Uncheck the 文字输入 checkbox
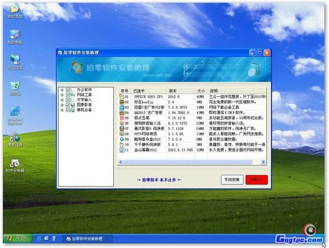Viewport: 329px width, 248px height. point(68,100)
